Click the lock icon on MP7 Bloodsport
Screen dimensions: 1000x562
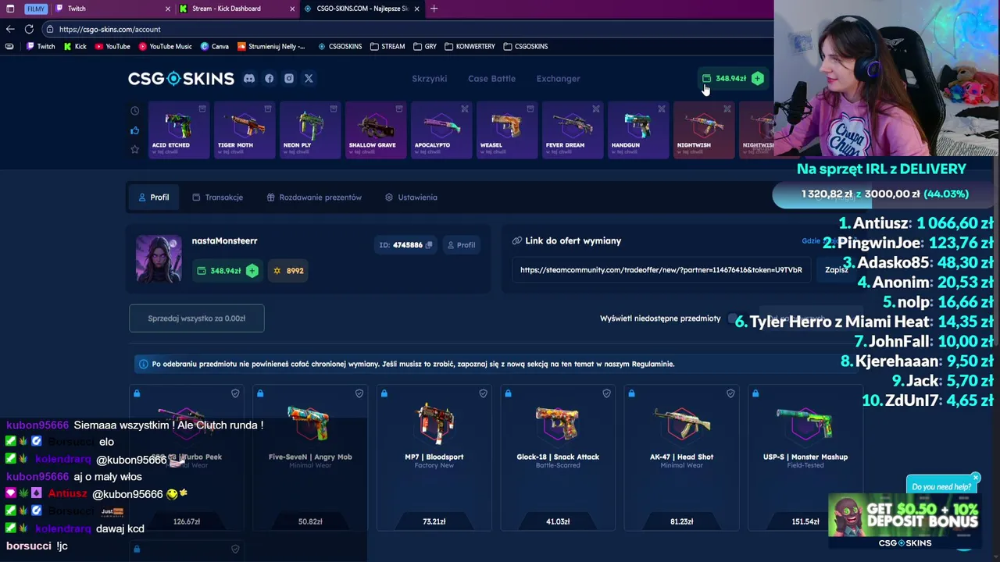click(384, 393)
